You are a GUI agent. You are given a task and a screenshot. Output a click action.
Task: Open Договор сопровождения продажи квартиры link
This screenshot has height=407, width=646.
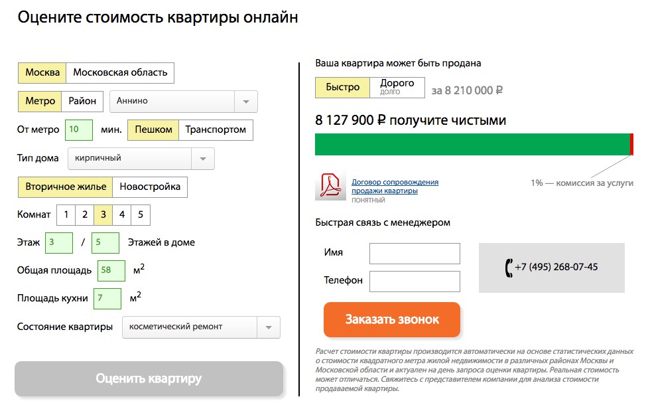395,187
